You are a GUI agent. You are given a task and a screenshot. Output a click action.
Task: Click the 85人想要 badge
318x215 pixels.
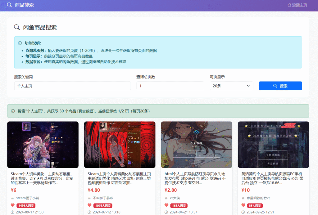(255, 205)
